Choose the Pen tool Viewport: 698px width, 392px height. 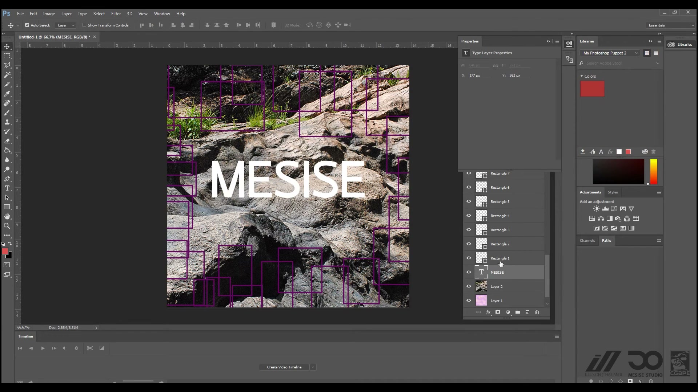7,179
